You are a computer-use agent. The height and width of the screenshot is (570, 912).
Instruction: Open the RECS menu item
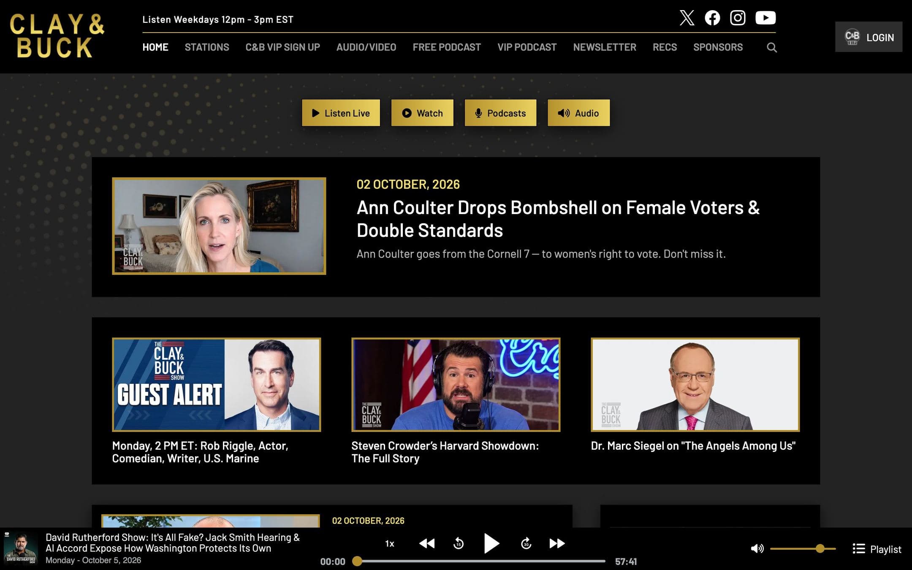(x=665, y=47)
